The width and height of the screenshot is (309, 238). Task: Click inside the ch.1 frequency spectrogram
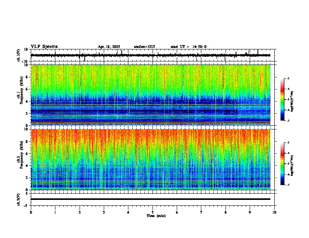pos(151,95)
